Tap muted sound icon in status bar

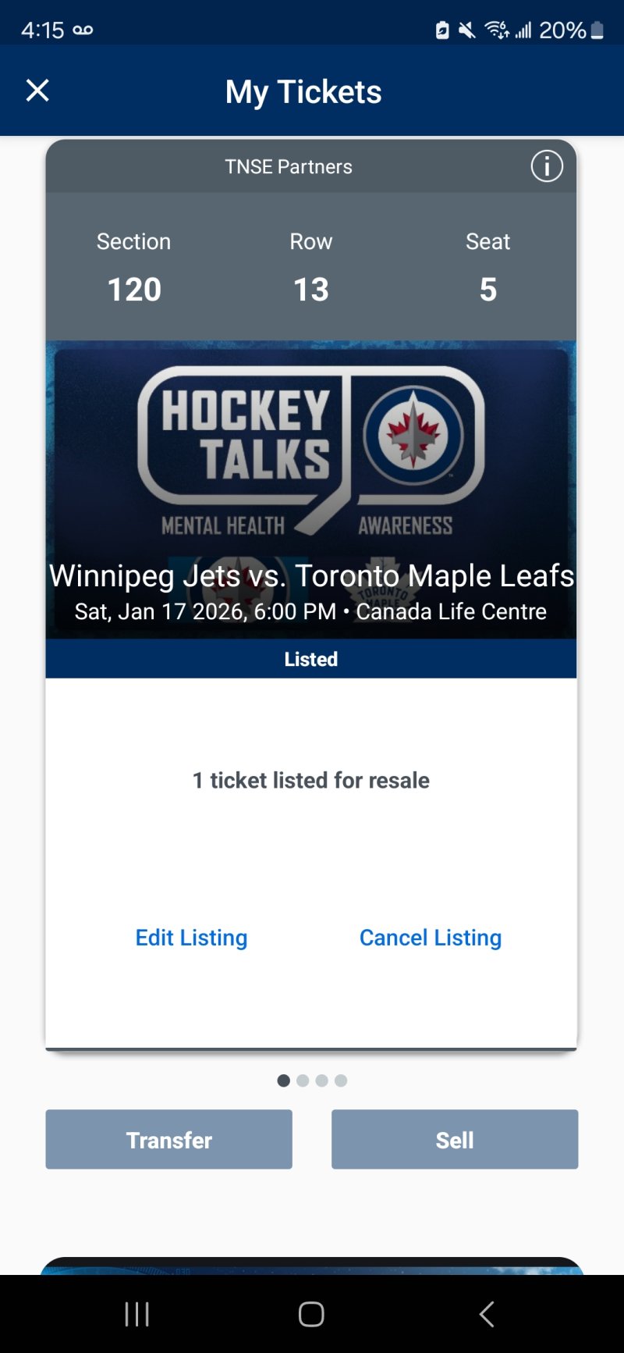466,30
